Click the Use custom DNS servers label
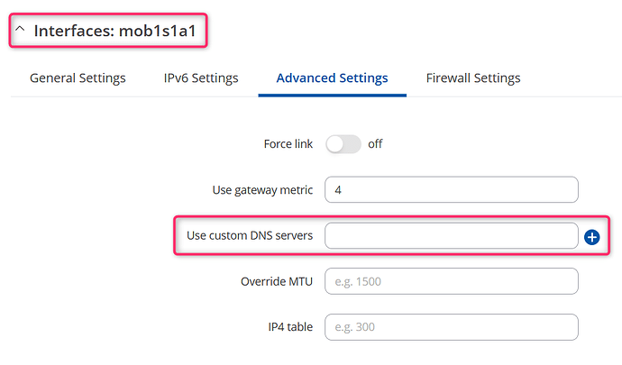This screenshot has width=622, height=365. [250, 235]
